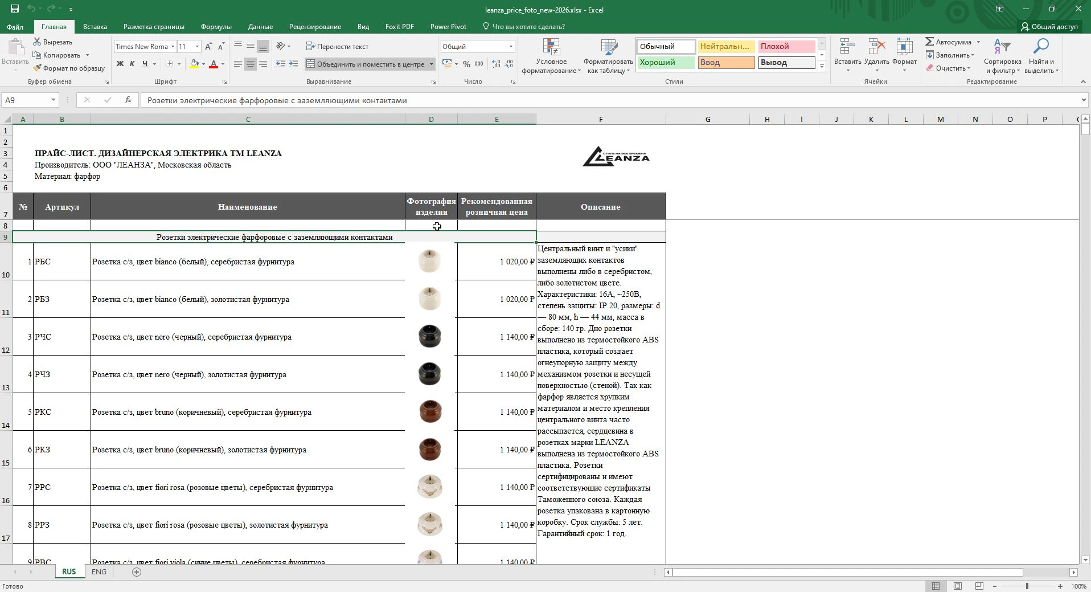The image size is (1091, 592).
Task: Open the Заполнить fill dropdown
Action: 950,55
